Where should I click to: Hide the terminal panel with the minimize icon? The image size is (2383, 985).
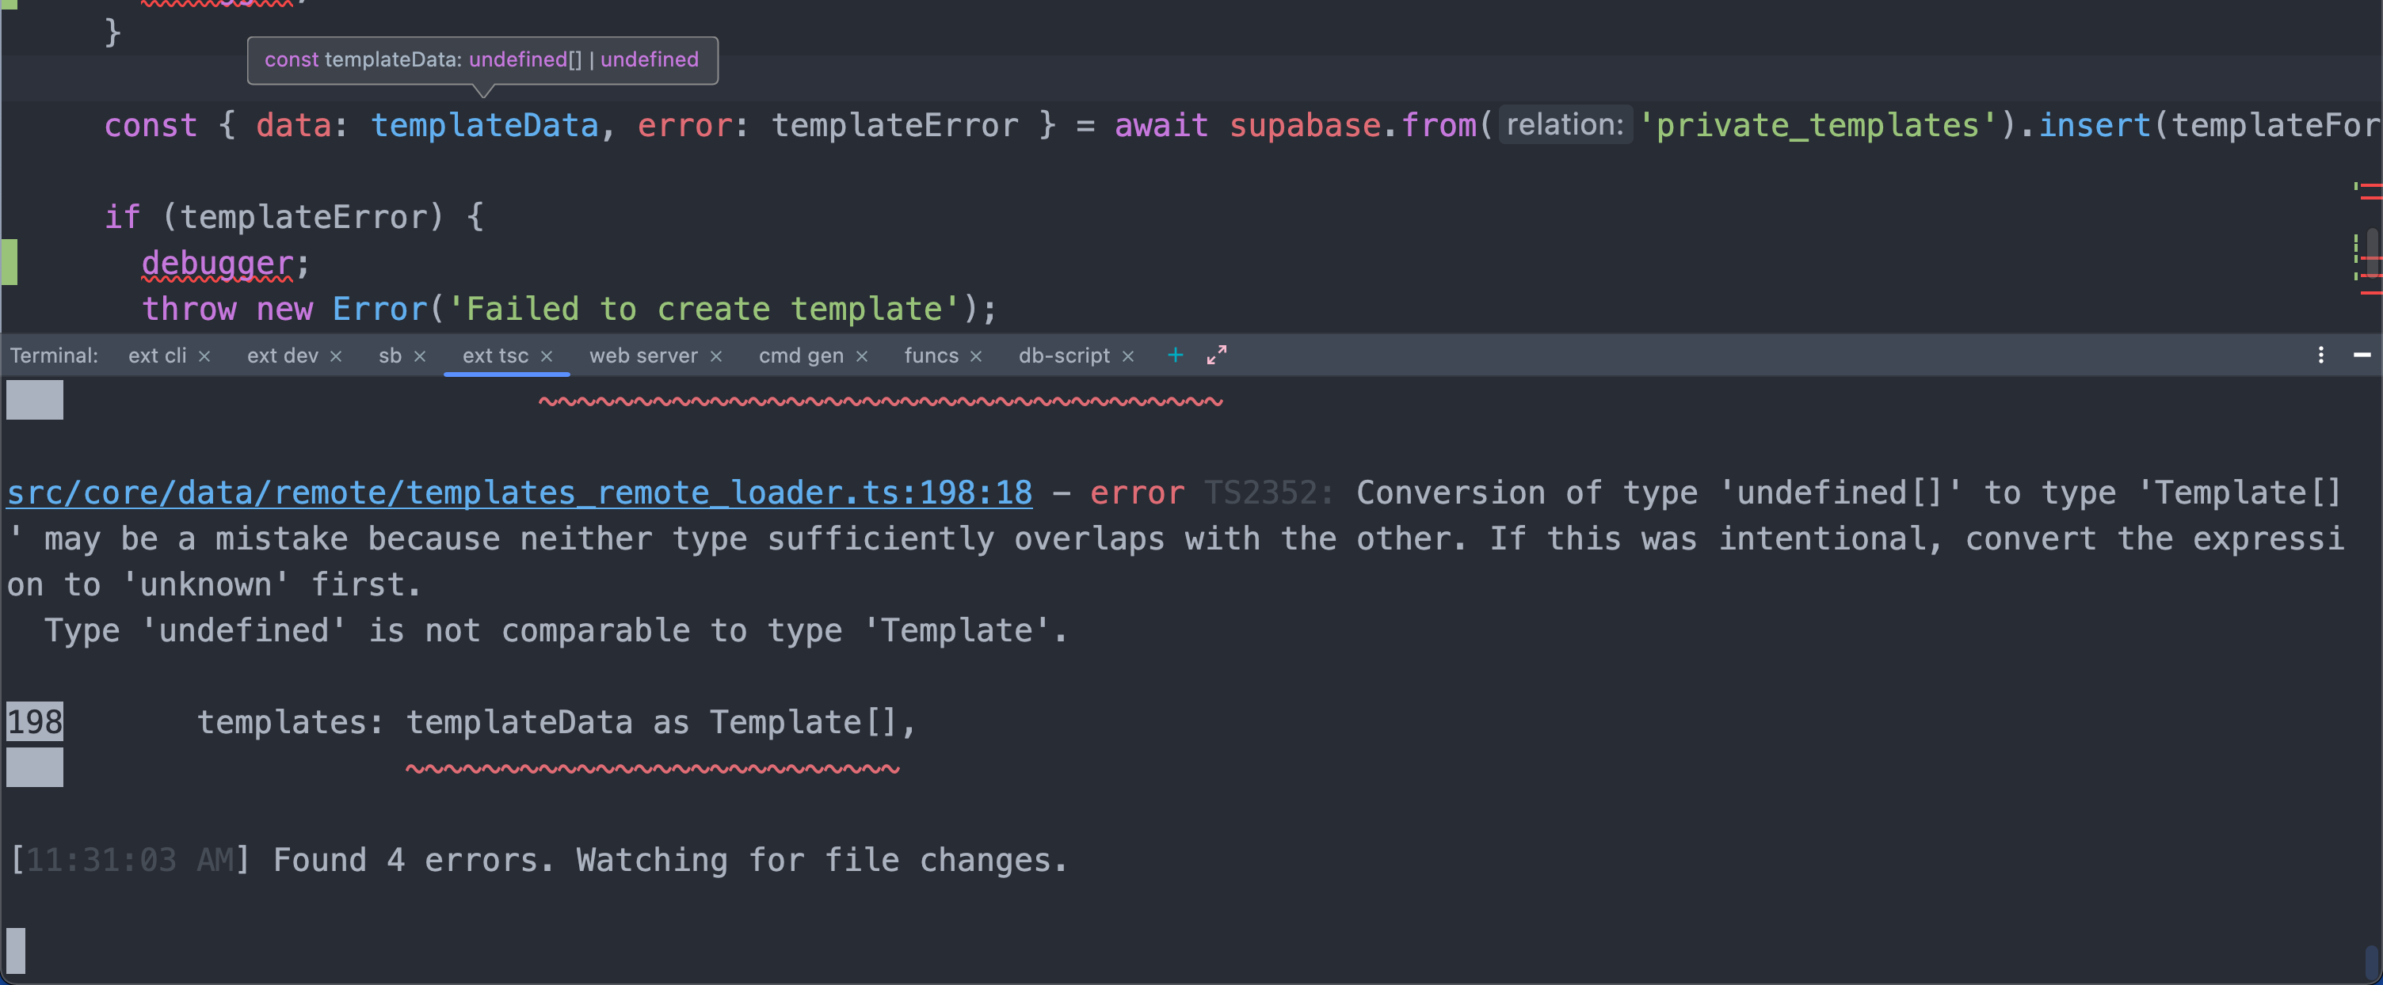(x=2366, y=356)
